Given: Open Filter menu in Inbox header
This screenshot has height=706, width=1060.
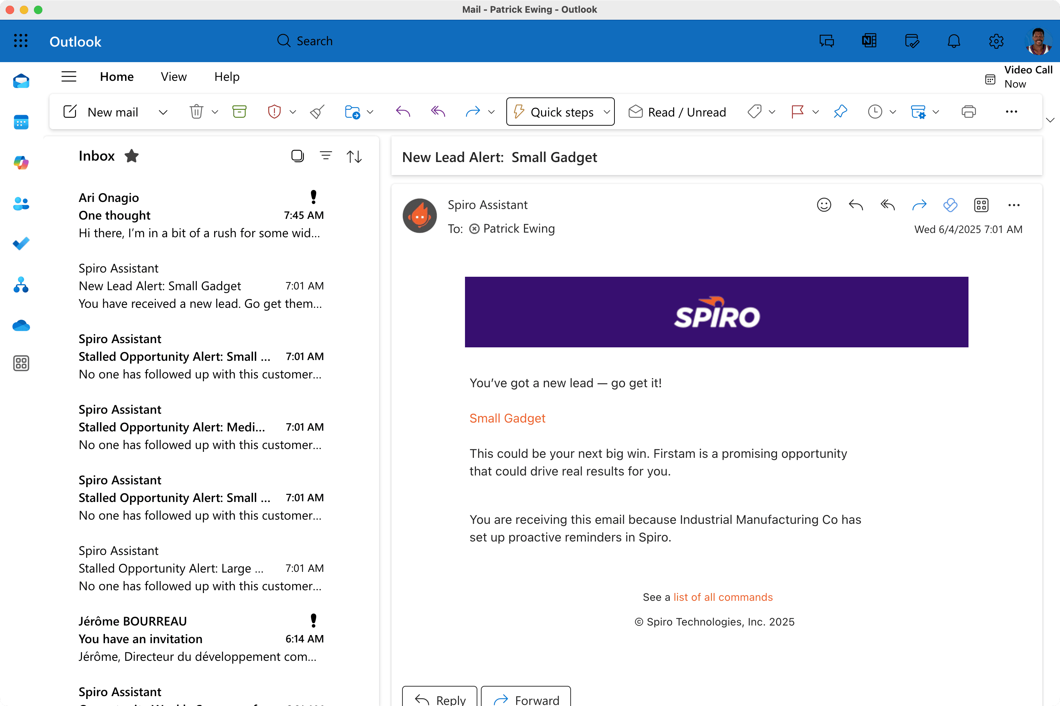Looking at the screenshot, I should click(326, 156).
